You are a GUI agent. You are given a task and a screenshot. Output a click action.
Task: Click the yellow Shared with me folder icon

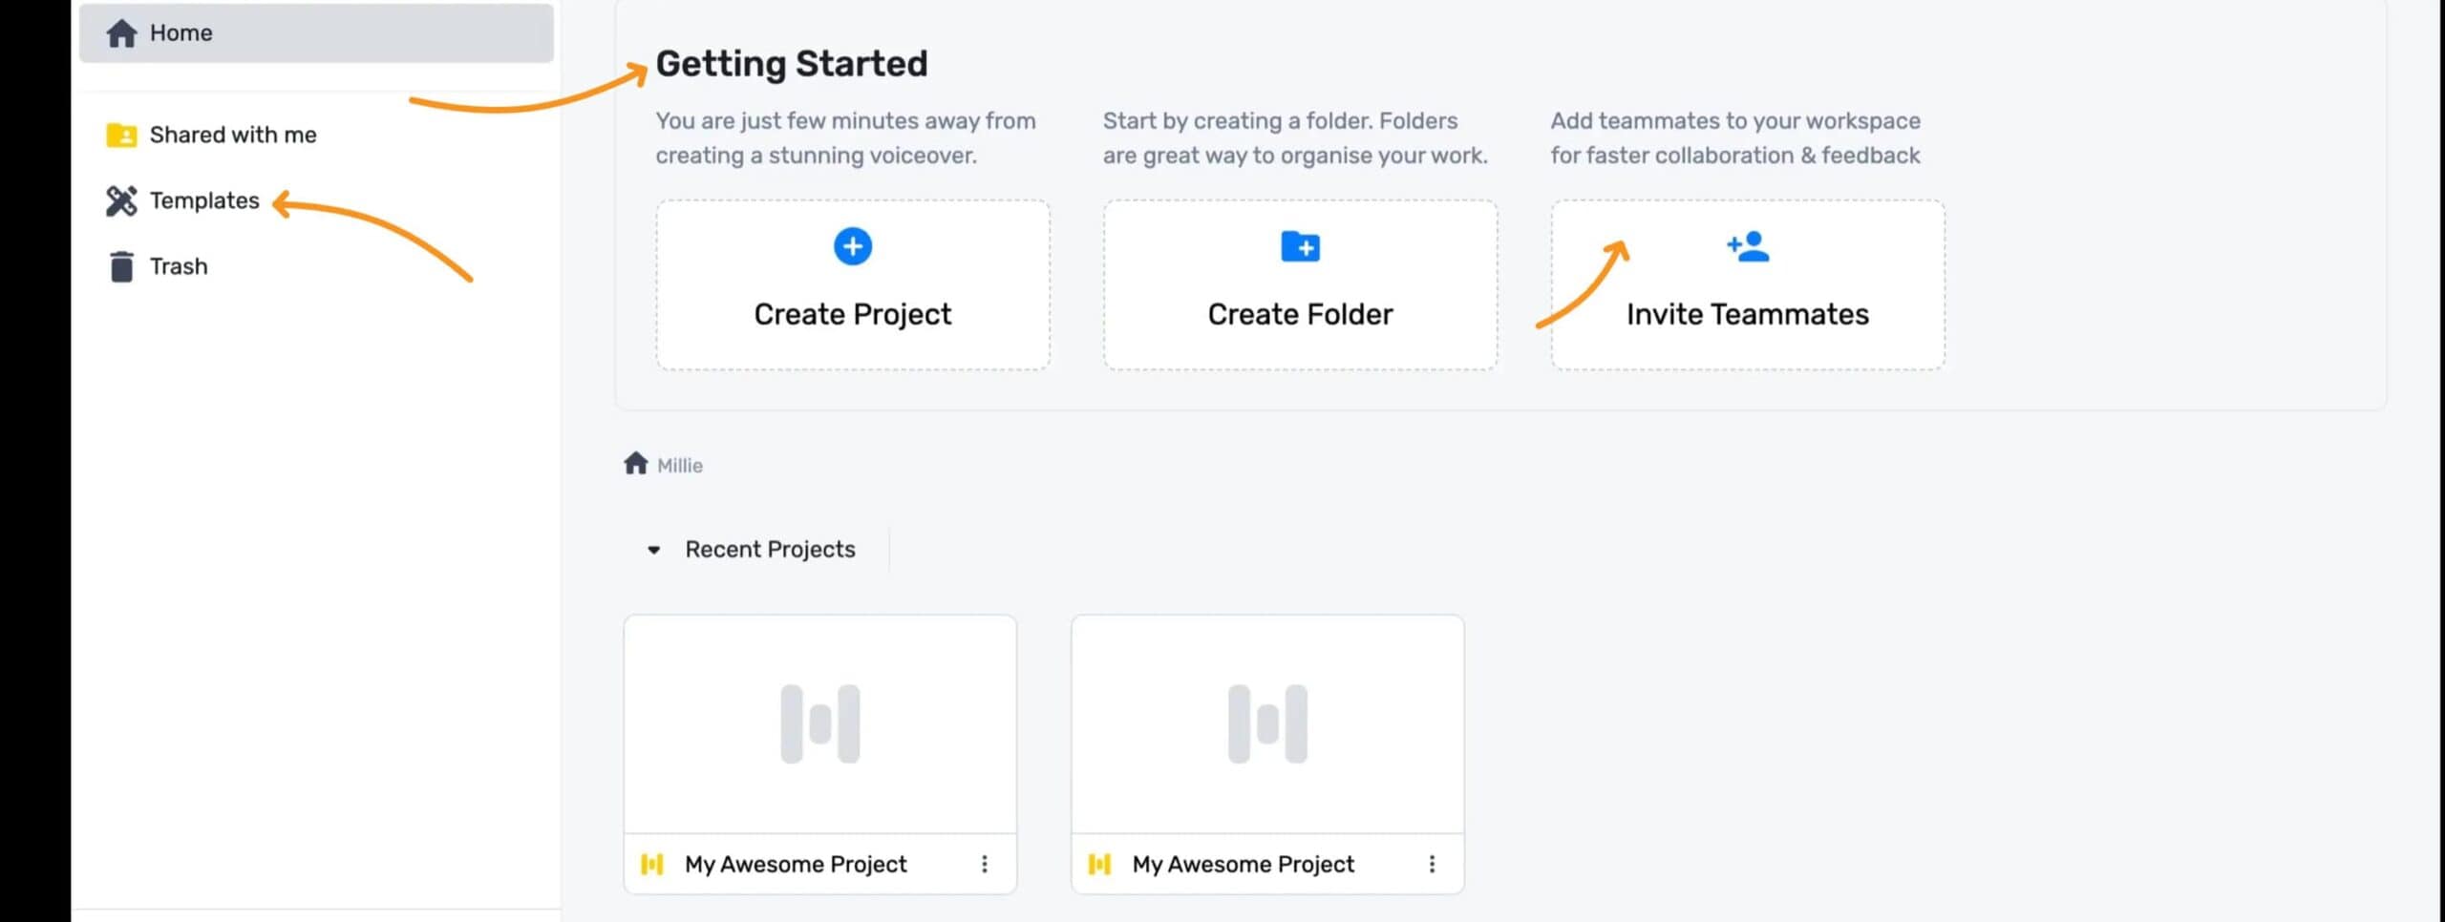pyautogui.click(x=121, y=136)
